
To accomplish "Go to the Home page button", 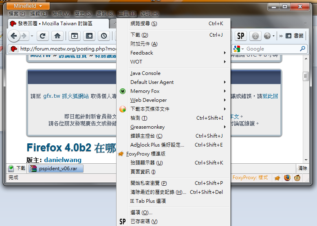I will pyautogui.click(x=57, y=36).
